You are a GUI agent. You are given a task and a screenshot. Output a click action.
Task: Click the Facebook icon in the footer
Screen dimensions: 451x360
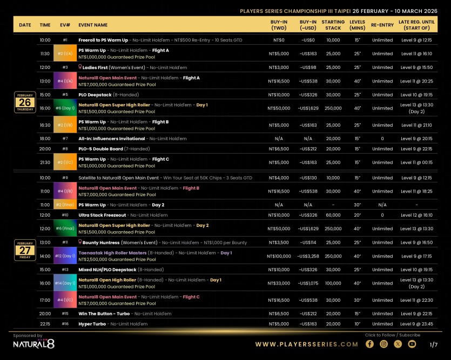point(369,344)
